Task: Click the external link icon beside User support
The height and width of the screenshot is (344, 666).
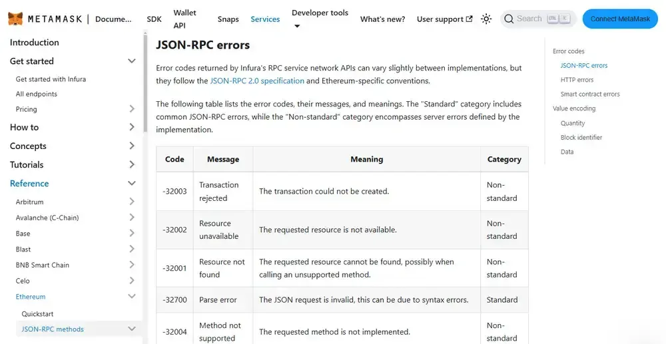Action: pyautogui.click(x=470, y=19)
